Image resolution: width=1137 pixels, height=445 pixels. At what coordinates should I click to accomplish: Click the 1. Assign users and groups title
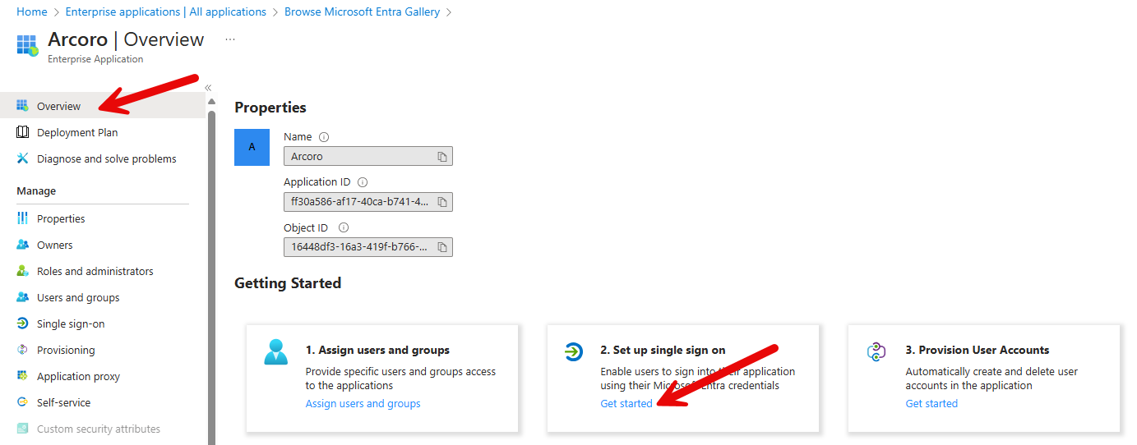[x=377, y=350]
